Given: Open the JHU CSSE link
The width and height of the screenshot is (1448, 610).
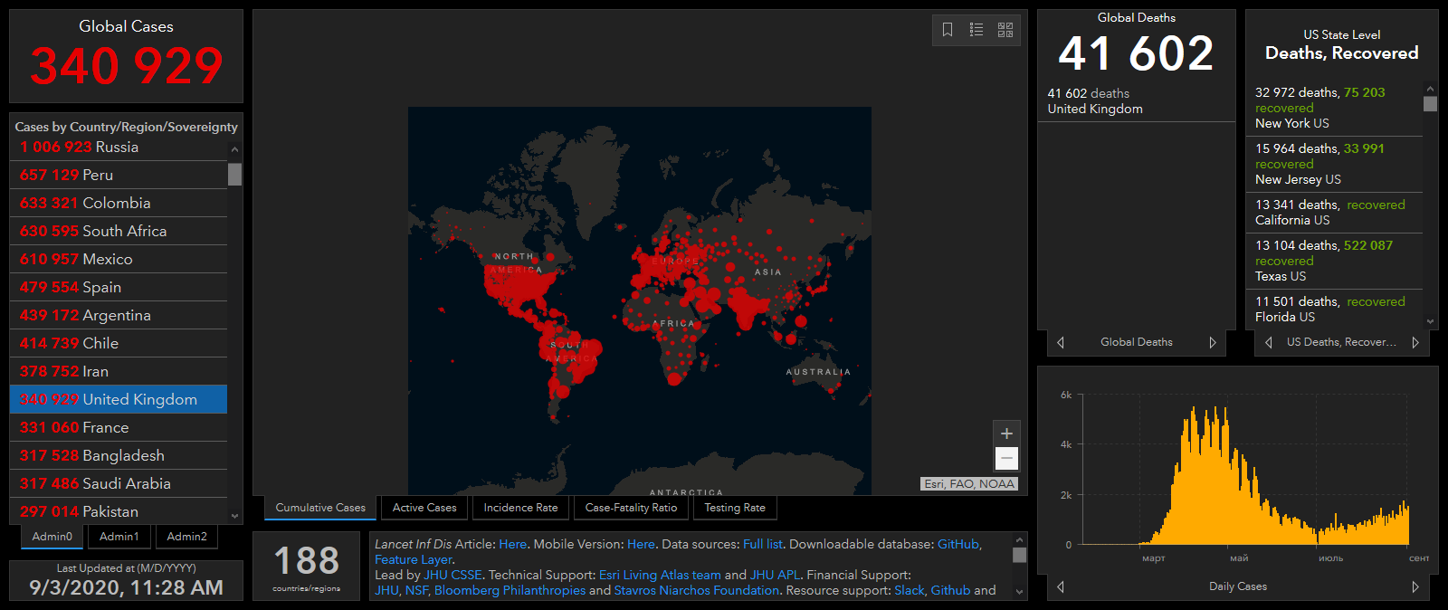Looking at the screenshot, I should (452, 575).
